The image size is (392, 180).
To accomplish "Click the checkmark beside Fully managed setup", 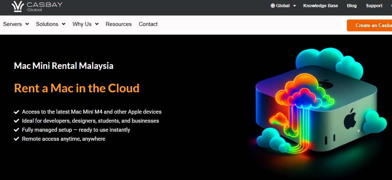I will pyautogui.click(x=16, y=130).
